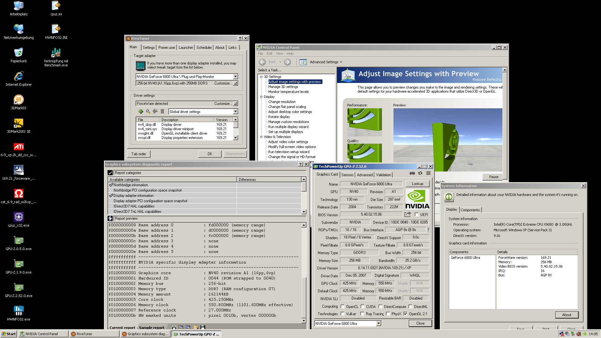The width and height of the screenshot is (601, 338).
Task: Click the capture camera icon in diagnostic report
Action: click(x=174, y=327)
